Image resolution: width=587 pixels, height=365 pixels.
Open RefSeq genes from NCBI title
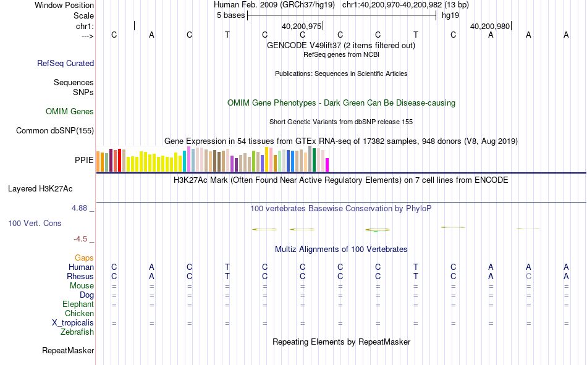341,54
